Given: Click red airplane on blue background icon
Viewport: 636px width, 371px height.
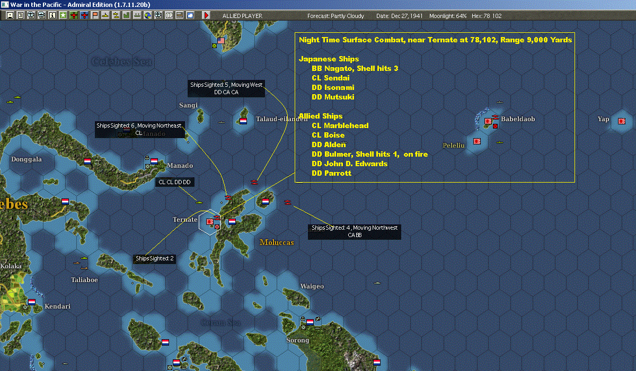Looking at the screenshot, I should point(84,15).
